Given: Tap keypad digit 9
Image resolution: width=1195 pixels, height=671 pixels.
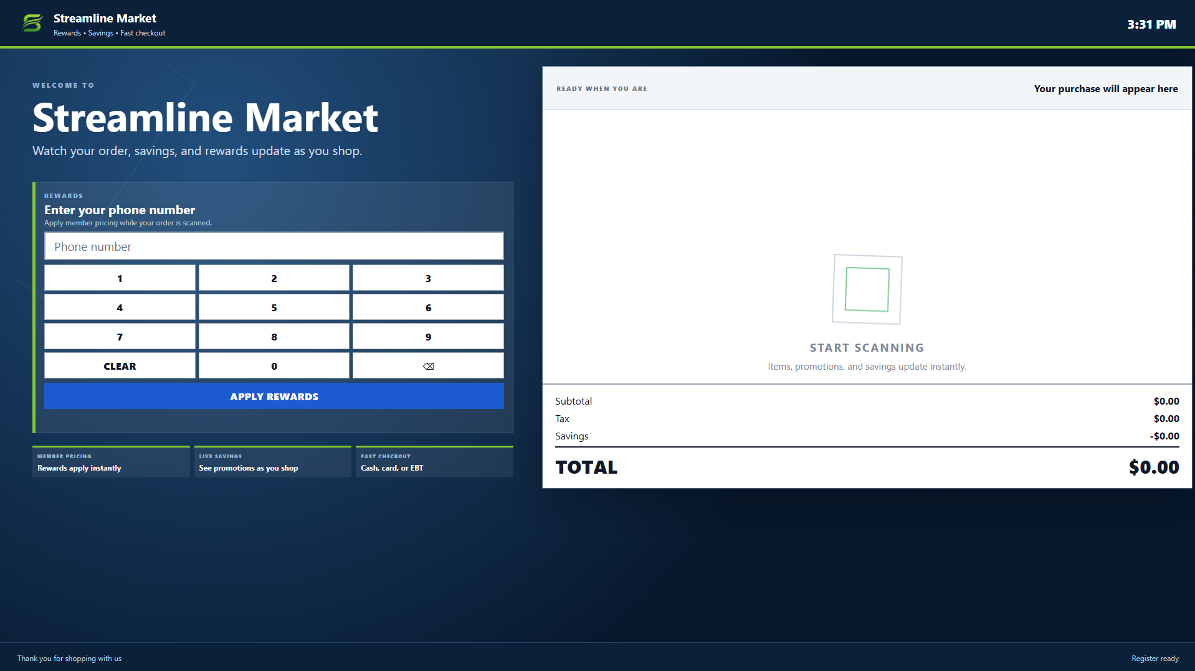Looking at the screenshot, I should pos(428,337).
